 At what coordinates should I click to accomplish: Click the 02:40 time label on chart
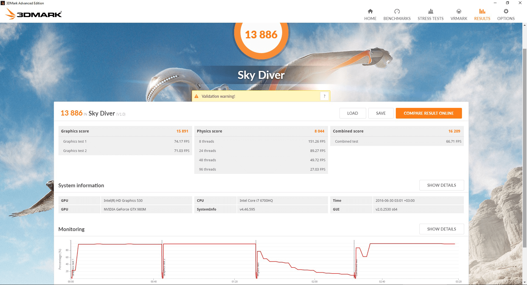coord(382,281)
